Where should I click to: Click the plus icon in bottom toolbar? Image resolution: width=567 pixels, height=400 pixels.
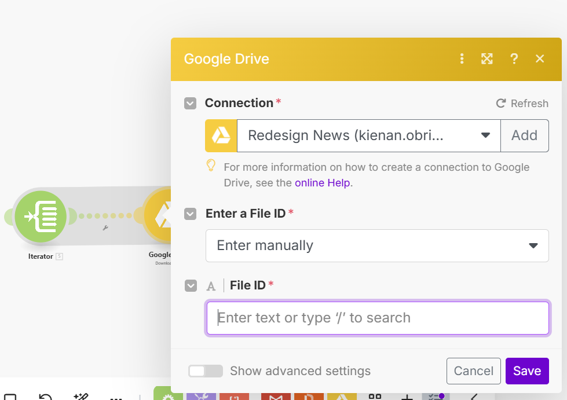pyautogui.click(x=407, y=397)
